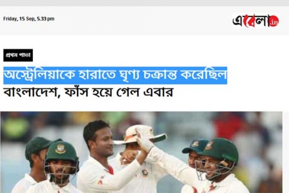Screen dimensions: 289x193
Task: Select the word করেছিল in the highlighted headline
Action: pos(203,75)
